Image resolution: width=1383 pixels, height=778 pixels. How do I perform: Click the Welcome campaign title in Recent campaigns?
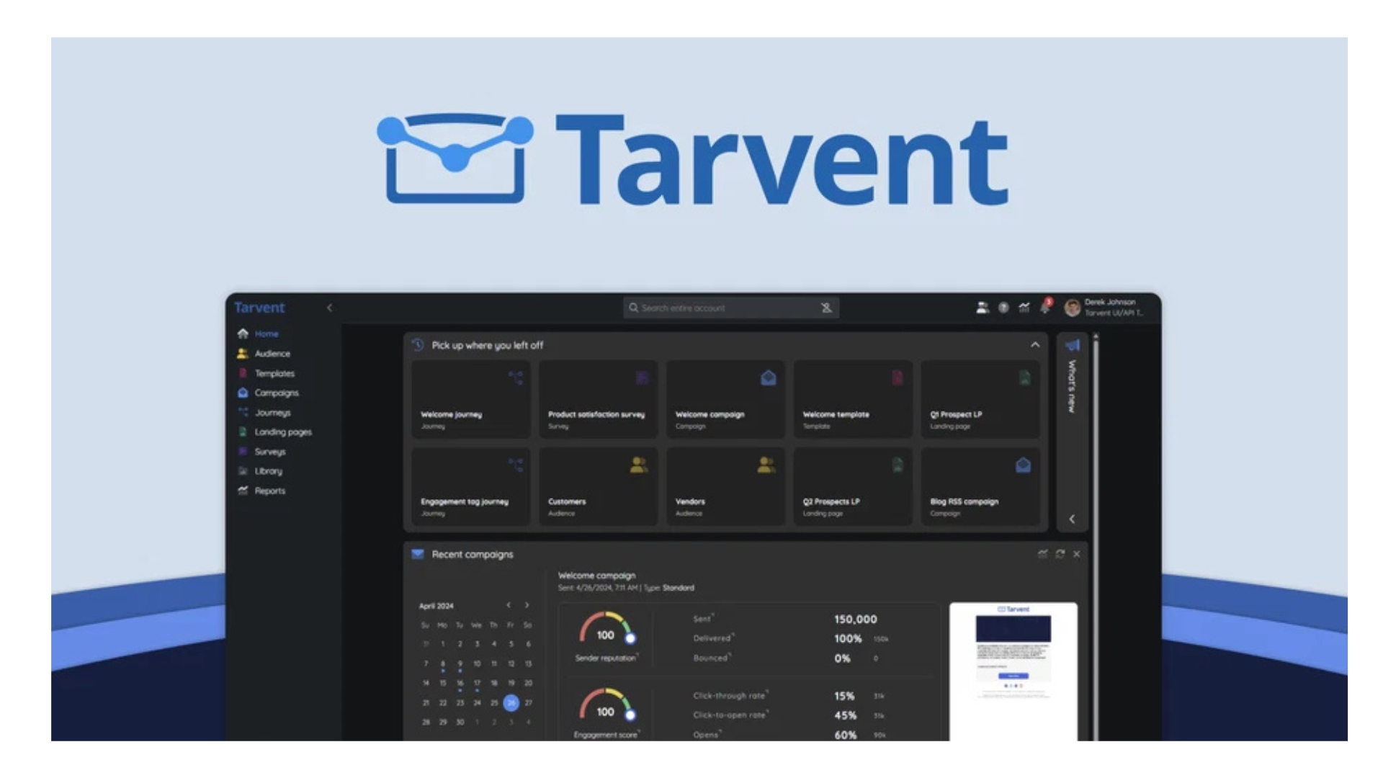point(596,576)
